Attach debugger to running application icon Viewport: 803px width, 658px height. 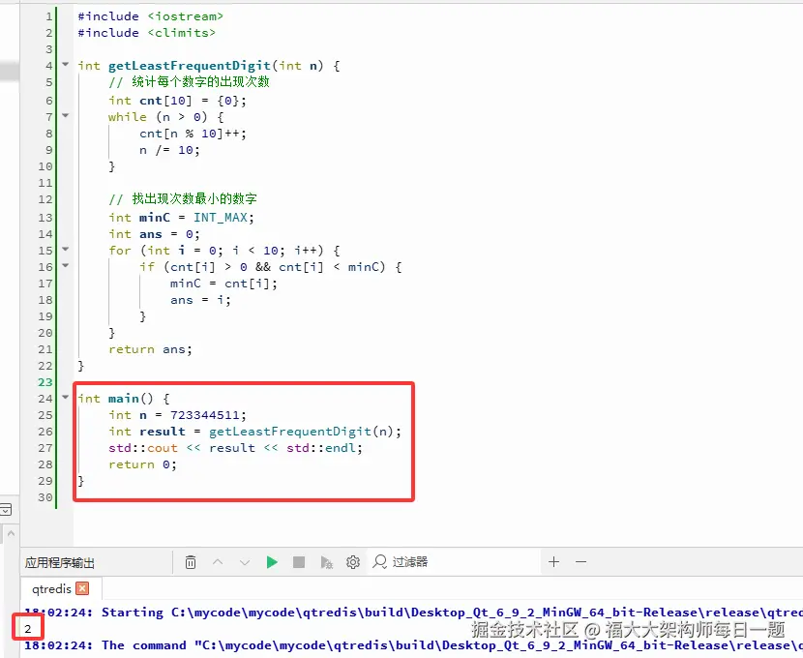(x=326, y=562)
